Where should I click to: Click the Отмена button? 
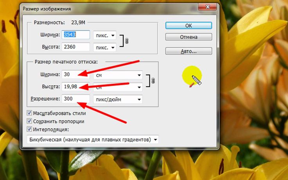pos(189,37)
